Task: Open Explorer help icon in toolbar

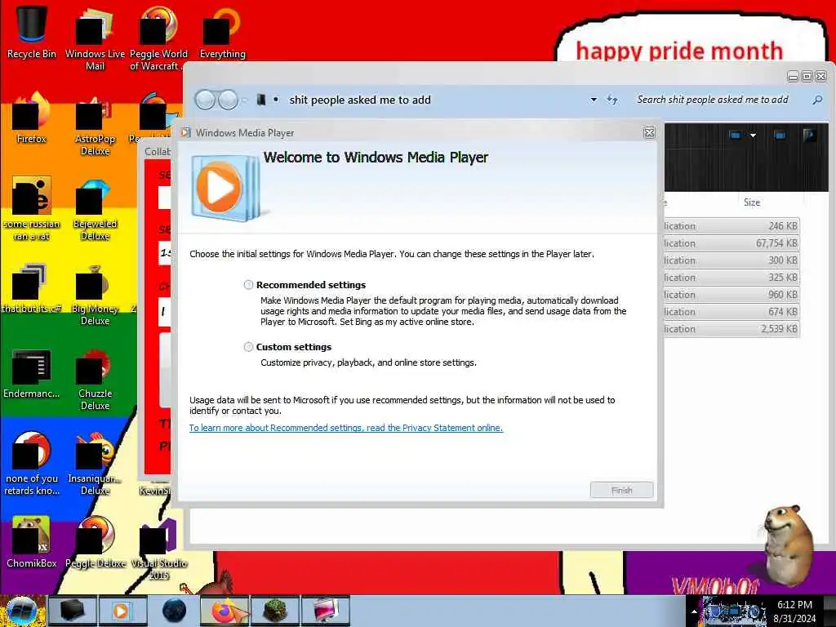Action: (809, 136)
